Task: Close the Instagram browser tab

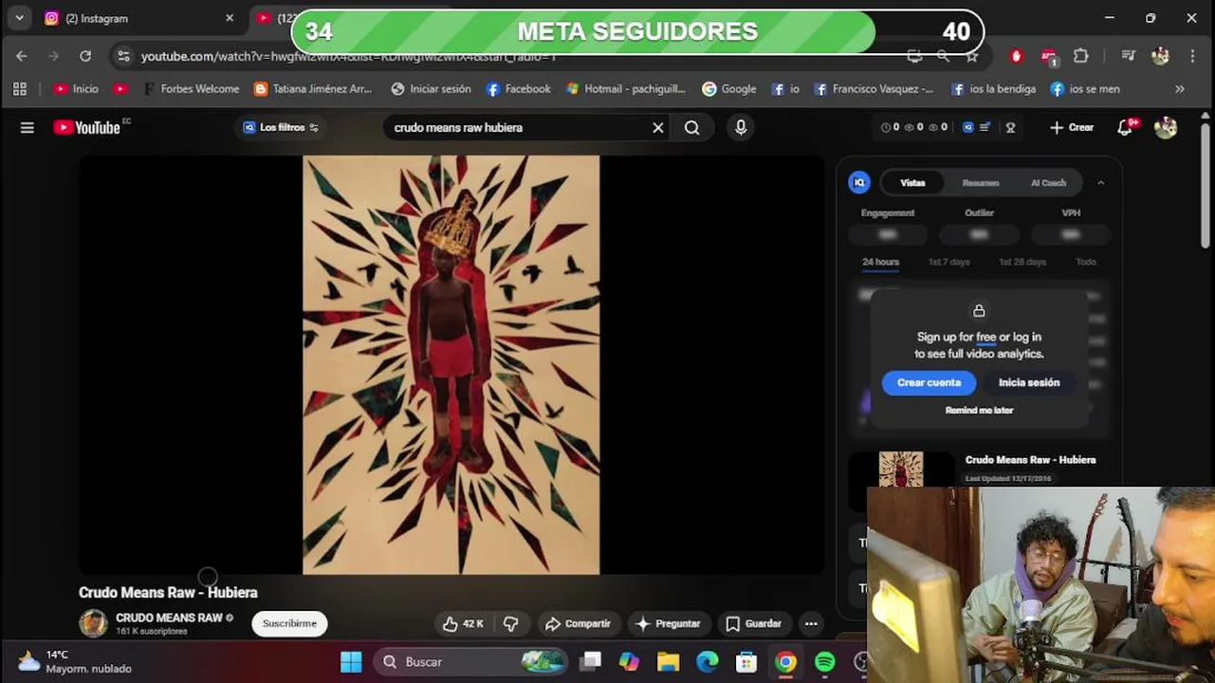Action: (x=229, y=18)
